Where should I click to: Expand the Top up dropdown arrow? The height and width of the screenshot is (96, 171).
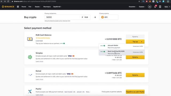pyautogui.click(x=142, y=42)
